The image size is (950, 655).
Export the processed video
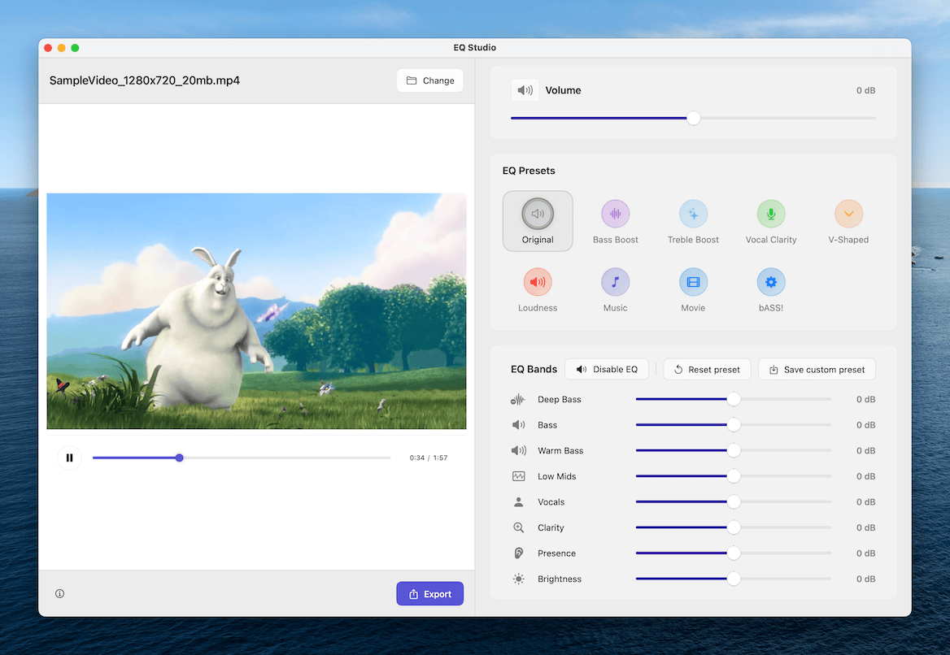click(430, 594)
